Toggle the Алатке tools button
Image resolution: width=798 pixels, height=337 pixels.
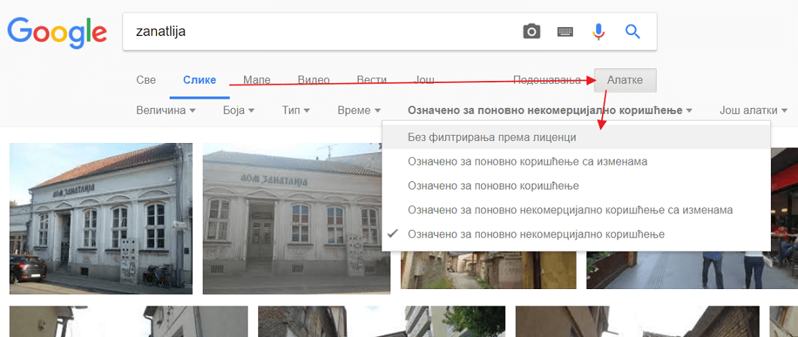tap(625, 80)
